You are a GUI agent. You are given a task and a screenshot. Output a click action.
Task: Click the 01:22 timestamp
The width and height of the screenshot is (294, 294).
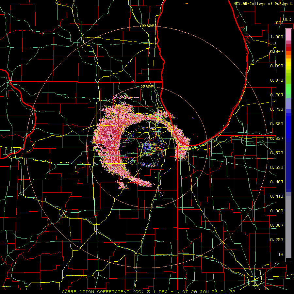tap(228, 292)
